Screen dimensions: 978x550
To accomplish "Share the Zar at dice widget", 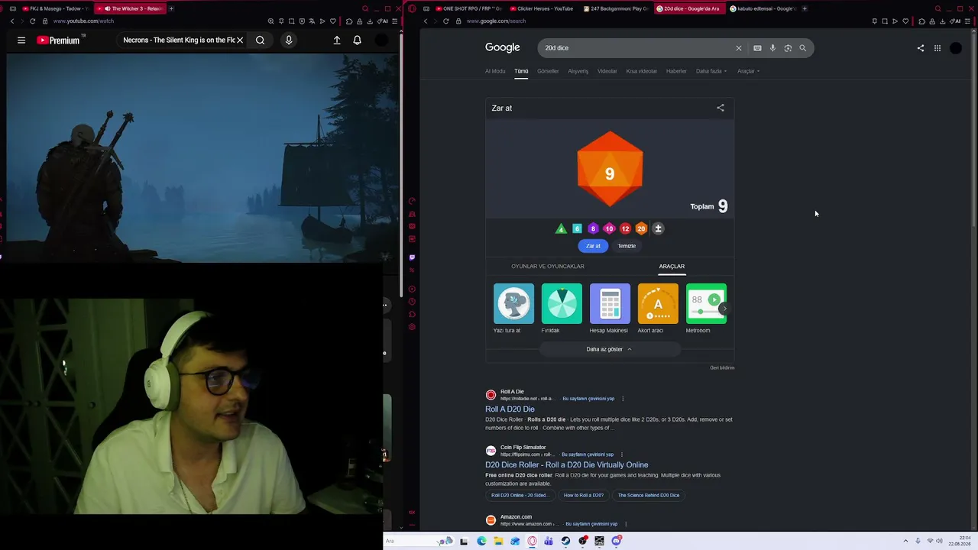I will [721, 108].
